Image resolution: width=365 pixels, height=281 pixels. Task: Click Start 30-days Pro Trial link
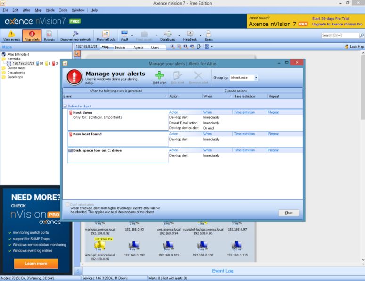point(331,19)
